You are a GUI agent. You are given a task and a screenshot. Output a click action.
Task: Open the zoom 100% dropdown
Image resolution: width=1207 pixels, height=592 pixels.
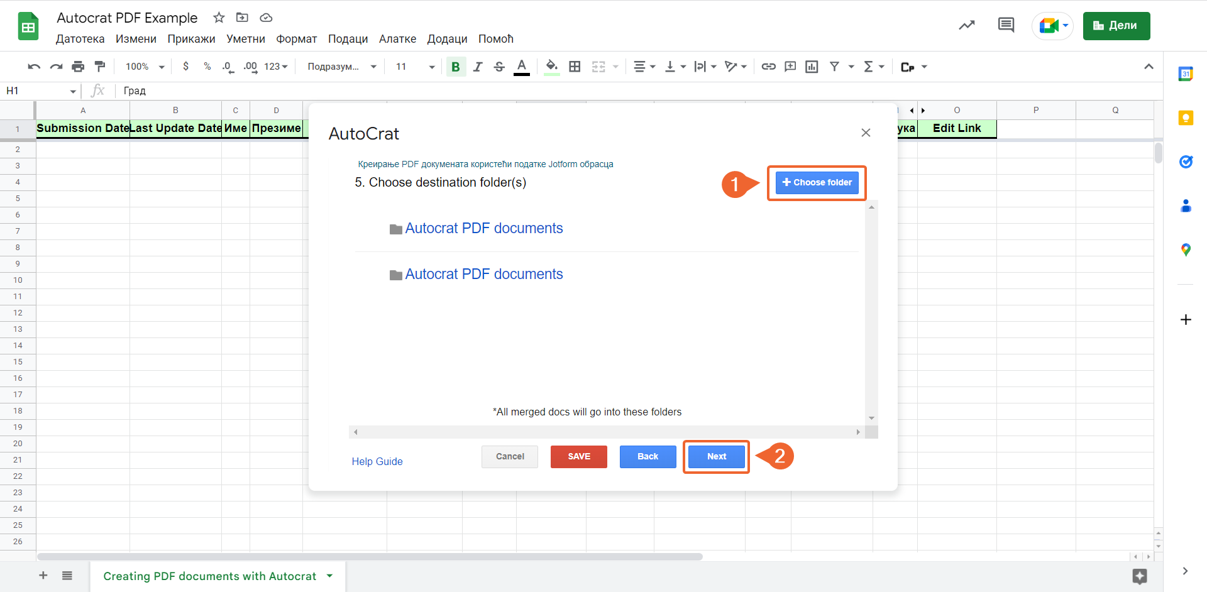click(x=145, y=67)
